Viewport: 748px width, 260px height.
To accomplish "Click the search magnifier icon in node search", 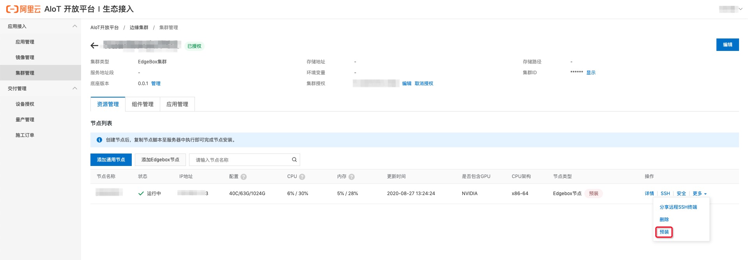I will 294,160.
